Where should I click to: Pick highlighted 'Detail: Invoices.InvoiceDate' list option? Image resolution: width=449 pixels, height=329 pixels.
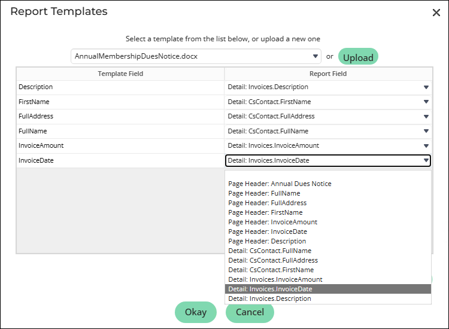[328, 289]
